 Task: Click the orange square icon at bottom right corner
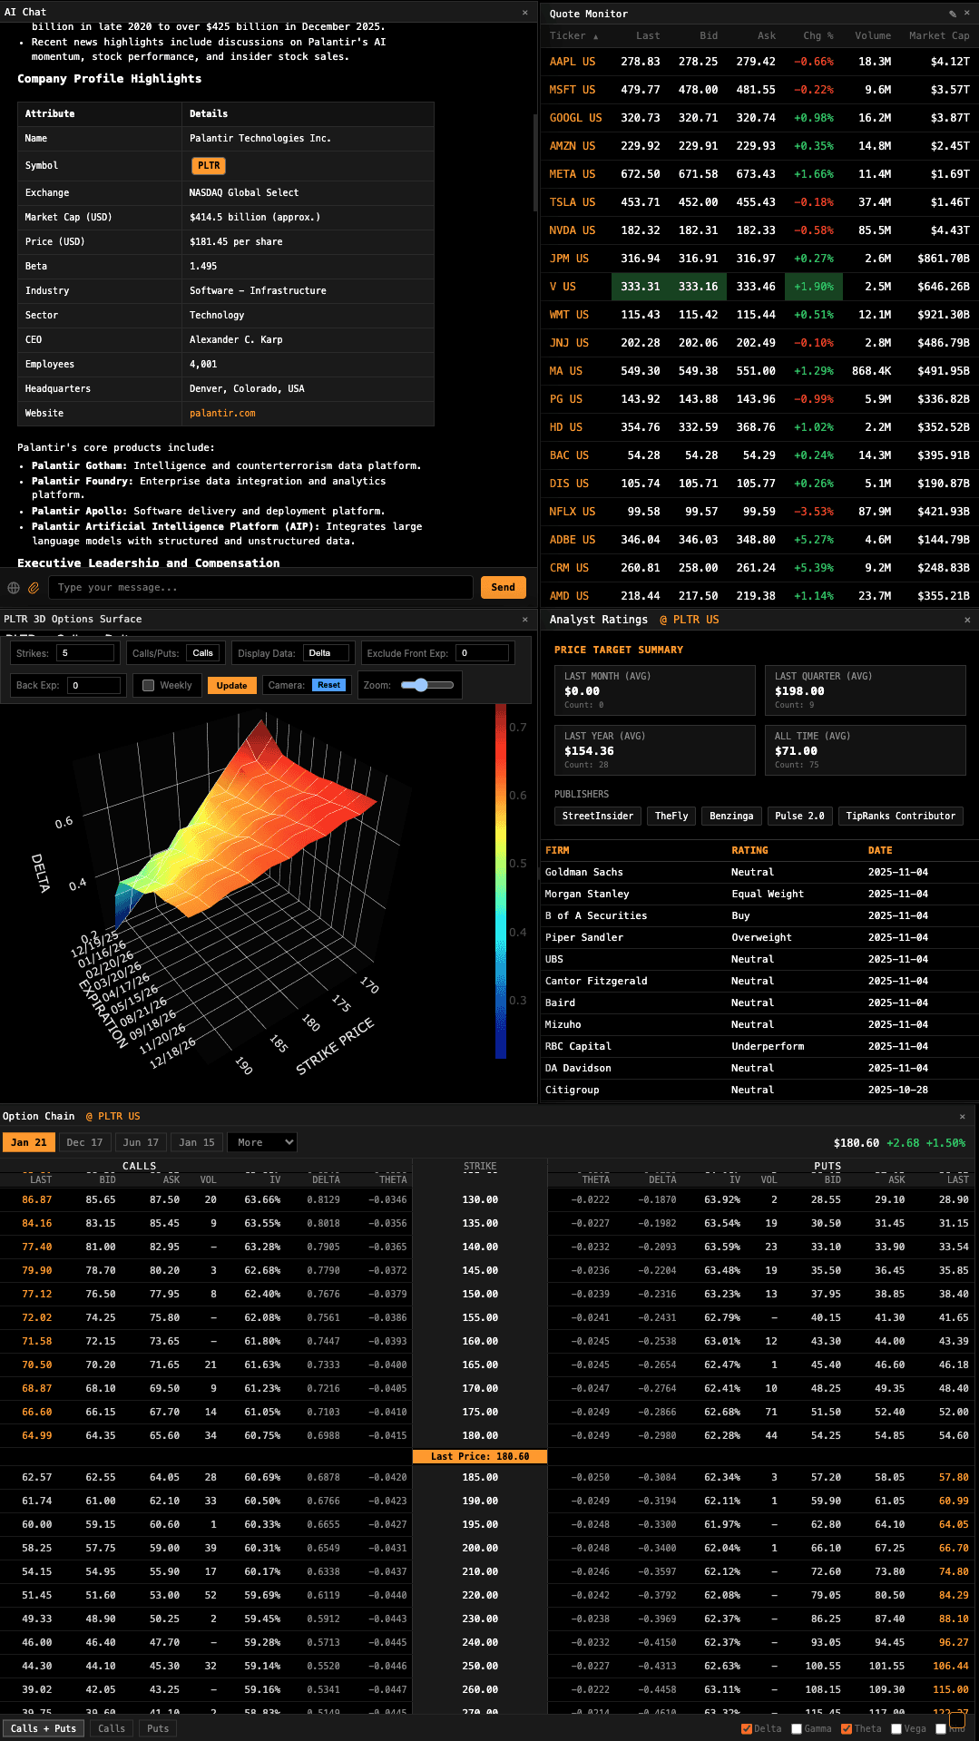[956, 1718]
